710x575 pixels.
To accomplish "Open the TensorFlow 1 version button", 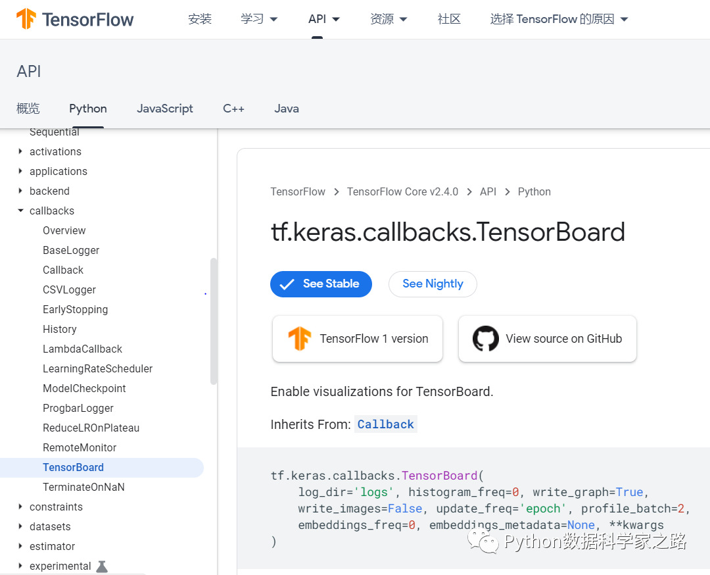I will (357, 338).
